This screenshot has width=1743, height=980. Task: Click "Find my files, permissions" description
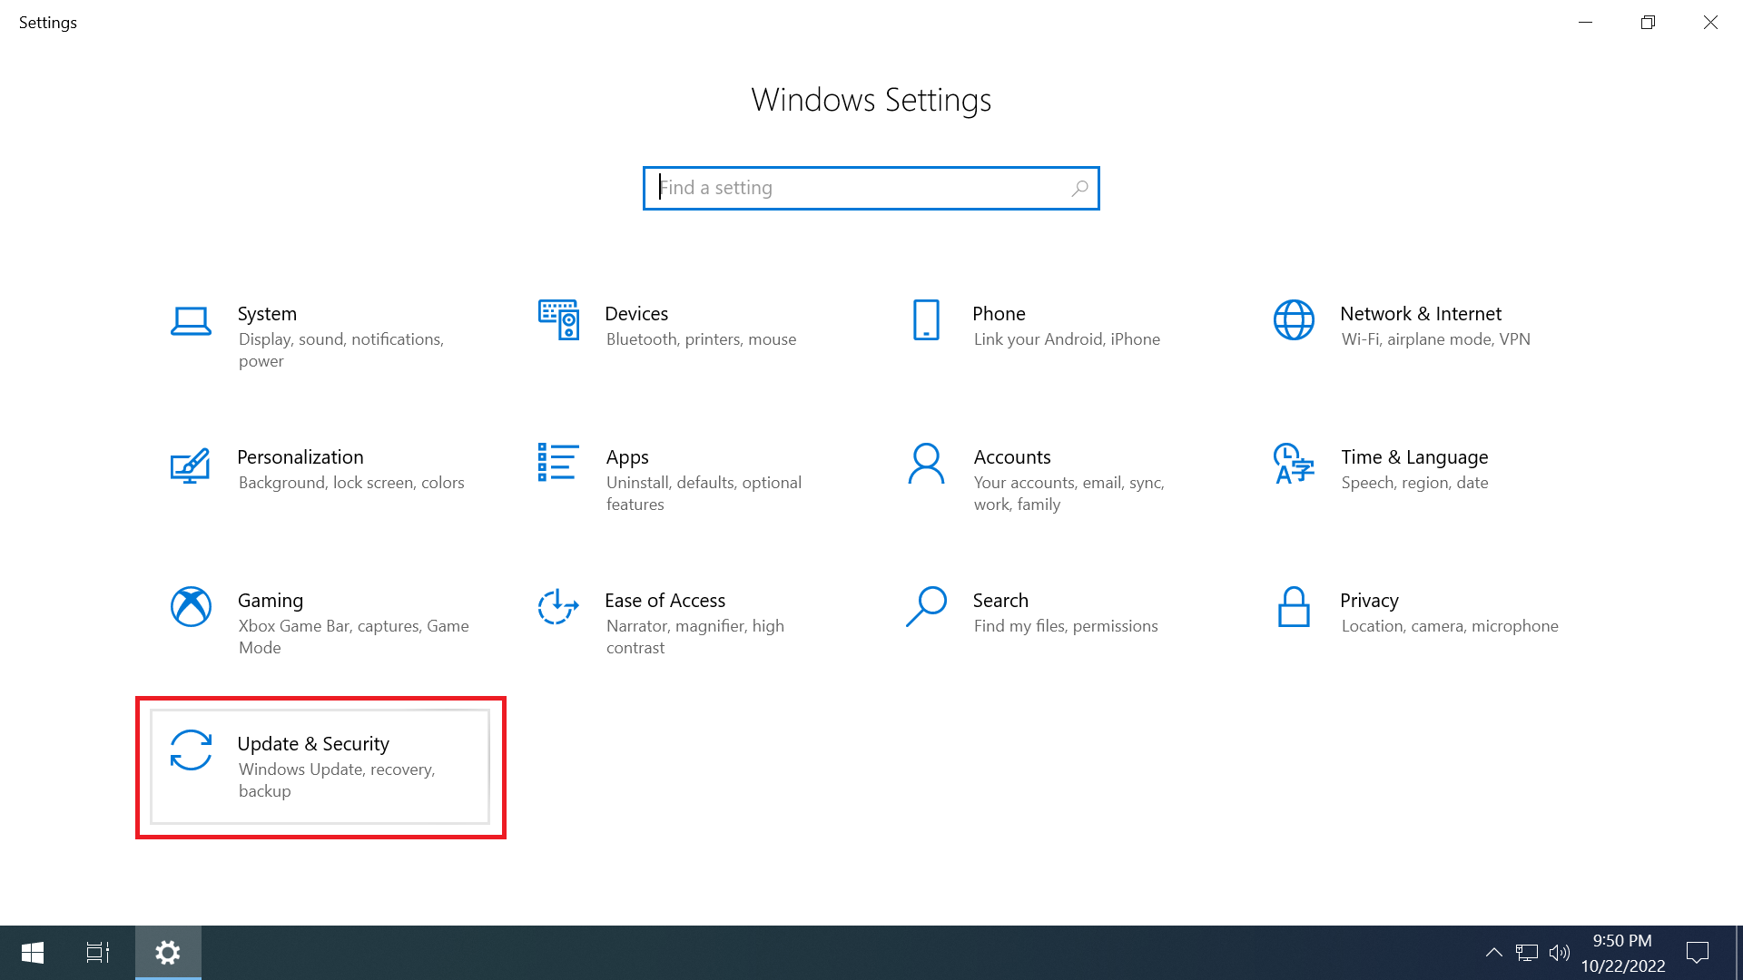pyautogui.click(x=1066, y=626)
